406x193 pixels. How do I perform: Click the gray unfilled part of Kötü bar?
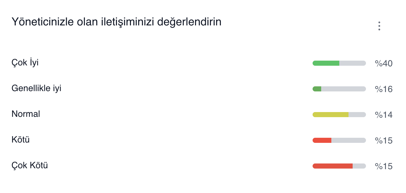348,140
